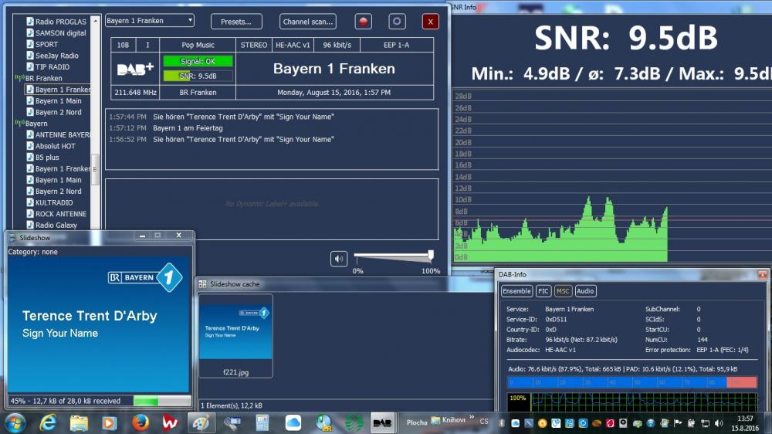The image size is (772, 434).
Task: Click the 96 kbit/s bitrate cell
Action: tap(337, 45)
